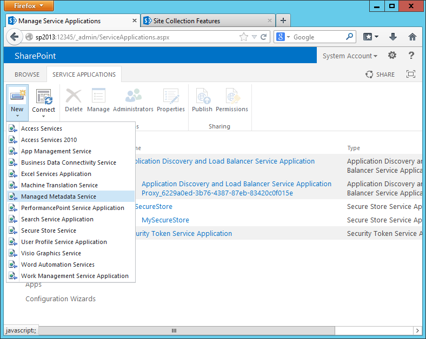Click the icon beside Secure Store Service
This screenshot has width=426, height=339.
(13, 230)
